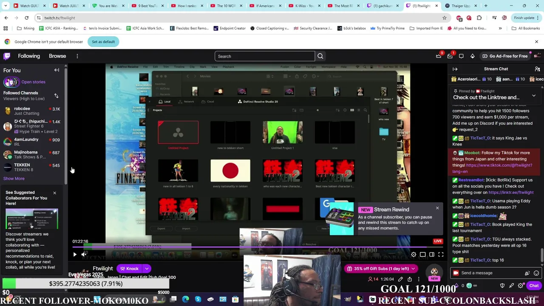This screenshot has width=544, height=306.
Task: Reload the page
Action: [26, 18]
